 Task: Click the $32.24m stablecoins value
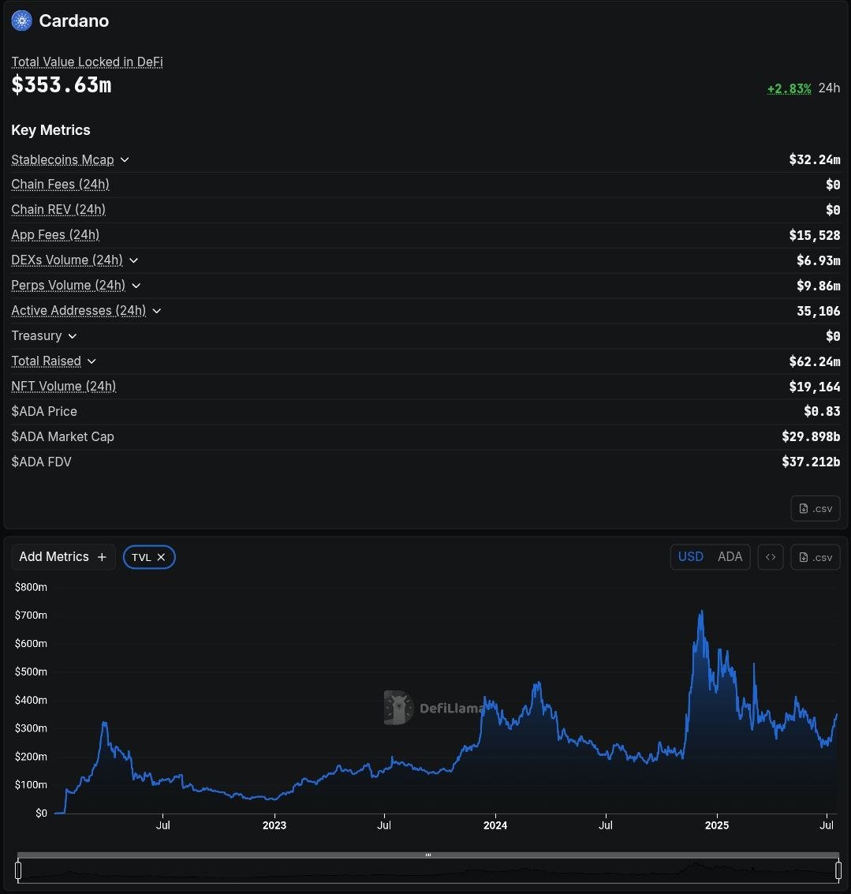tap(815, 159)
